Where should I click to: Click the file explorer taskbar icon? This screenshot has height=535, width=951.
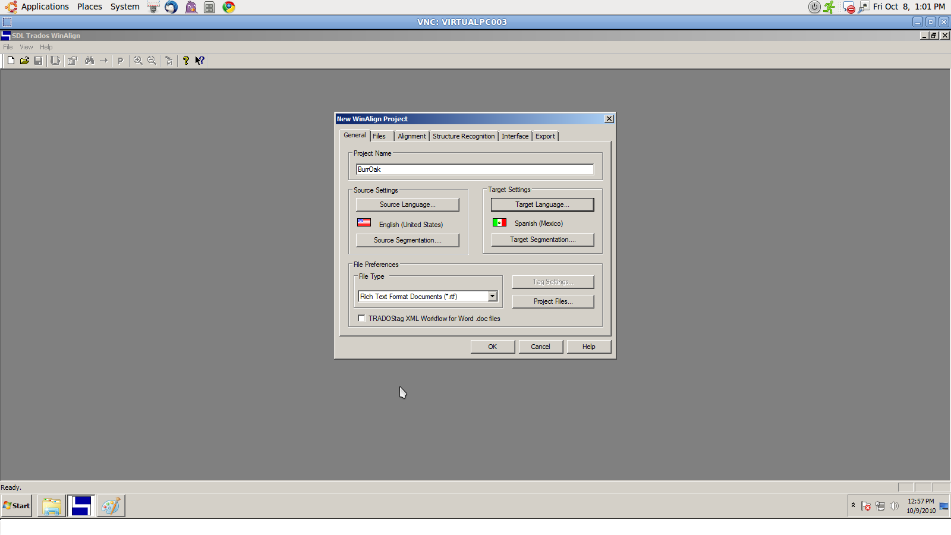click(52, 506)
